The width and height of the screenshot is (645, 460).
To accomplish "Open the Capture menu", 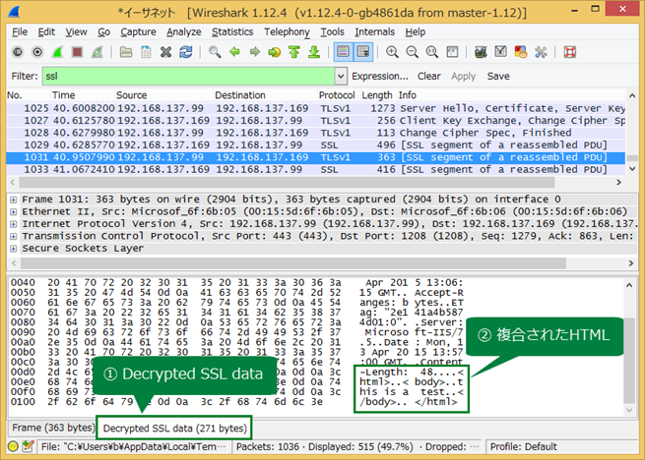I will 138,32.
